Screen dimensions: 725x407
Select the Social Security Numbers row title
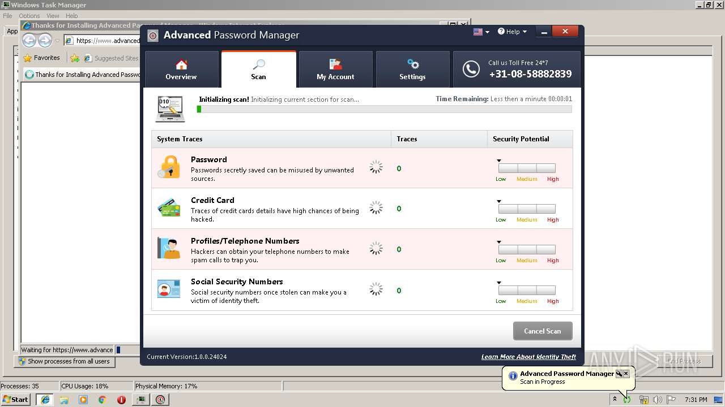237,282
